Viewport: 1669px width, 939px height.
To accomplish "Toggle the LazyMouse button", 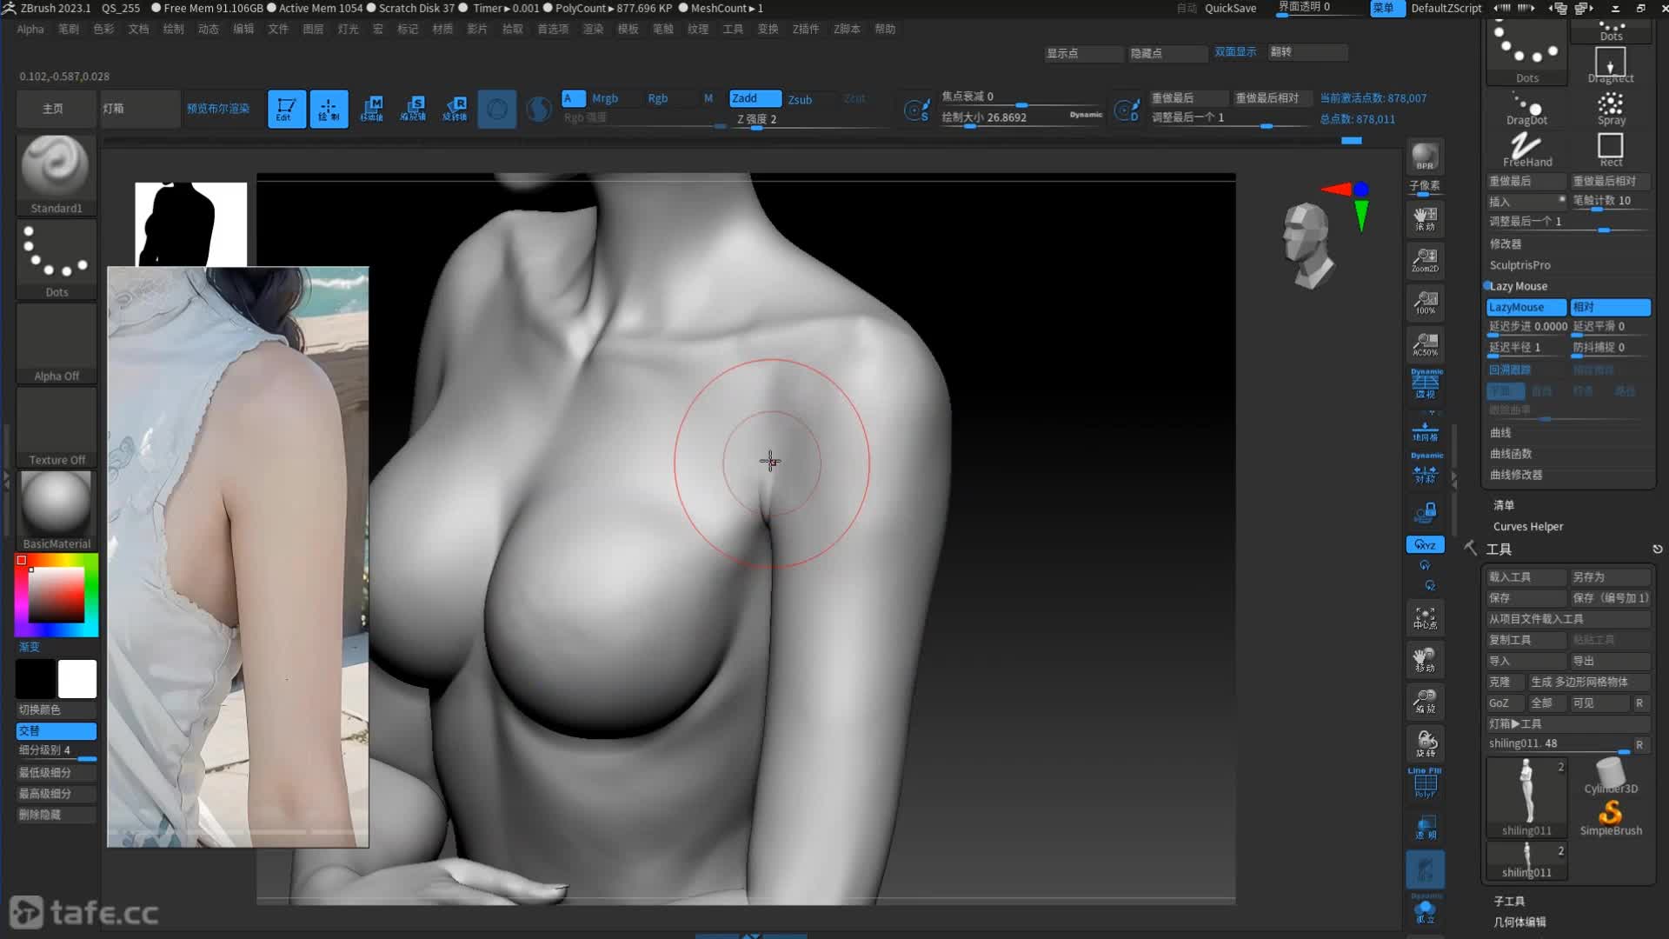I will (x=1526, y=307).
